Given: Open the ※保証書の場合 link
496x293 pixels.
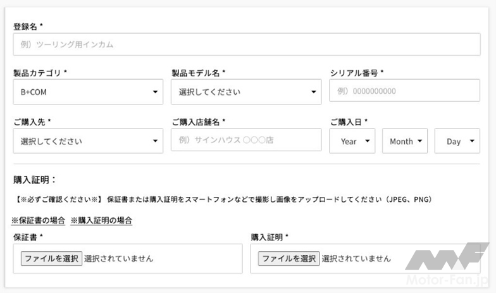Looking at the screenshot, I should pyautogui.click(x=38, y=220).
